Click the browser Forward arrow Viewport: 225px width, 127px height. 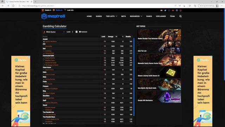(x=8, y=6)
